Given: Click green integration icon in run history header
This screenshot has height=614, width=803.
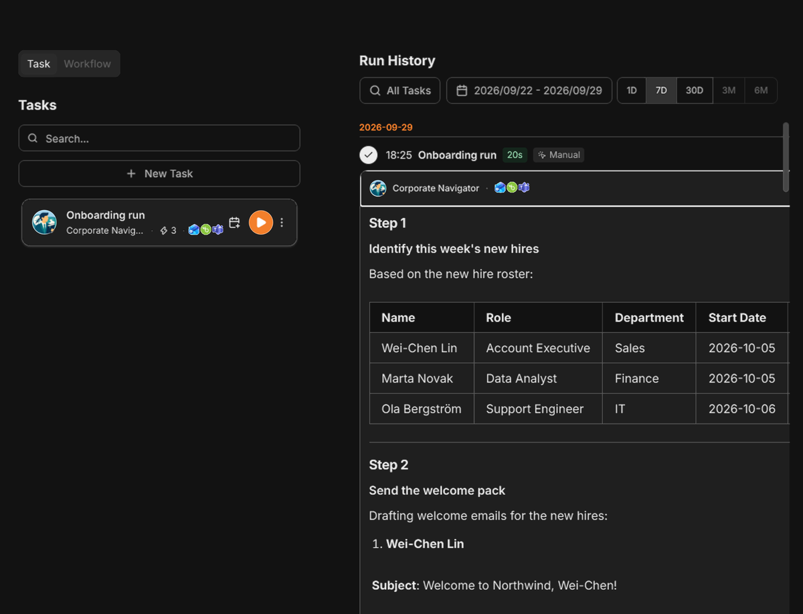Looking at the screenshot, I should point(511,188).
